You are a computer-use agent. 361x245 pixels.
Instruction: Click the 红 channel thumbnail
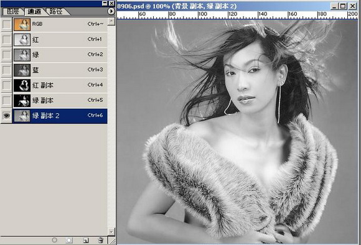coord(22,40)
